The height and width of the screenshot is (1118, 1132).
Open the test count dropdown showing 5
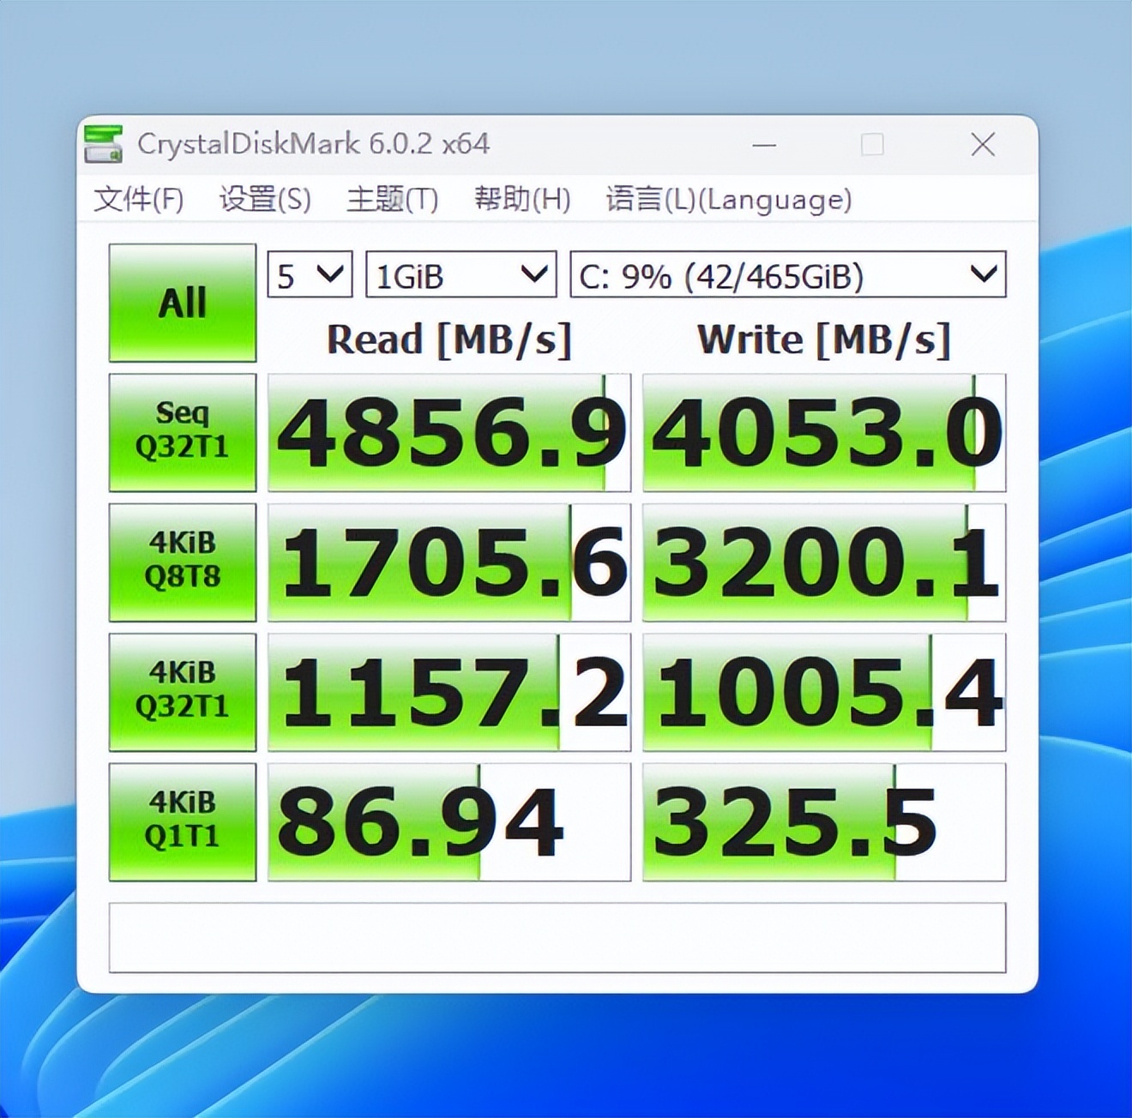coord(309,275)
